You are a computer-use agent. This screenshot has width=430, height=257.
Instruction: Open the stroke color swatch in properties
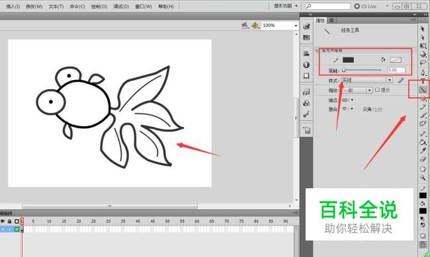(348, 59)
